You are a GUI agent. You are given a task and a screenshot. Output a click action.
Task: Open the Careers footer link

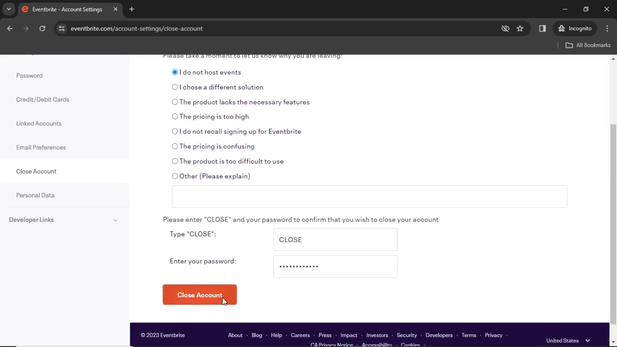point(300,335)
